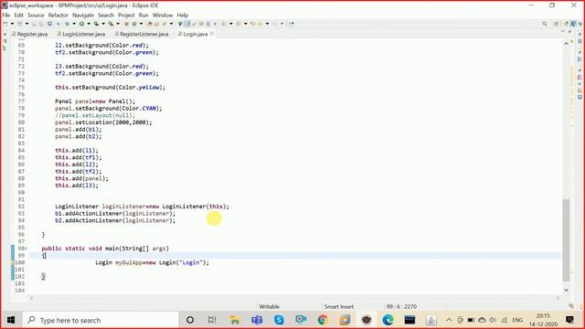
Task: Collapse the main method fold at line 98
Action: pos(27,249)
